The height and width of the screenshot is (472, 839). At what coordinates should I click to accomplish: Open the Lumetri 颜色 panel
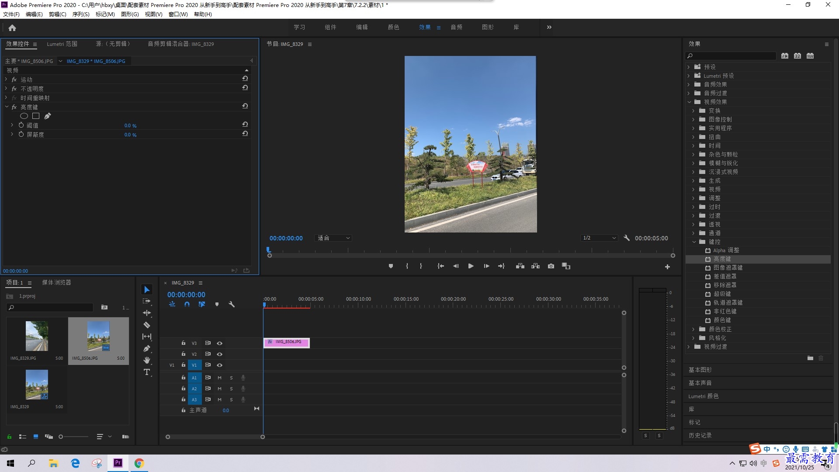point(703,396)
